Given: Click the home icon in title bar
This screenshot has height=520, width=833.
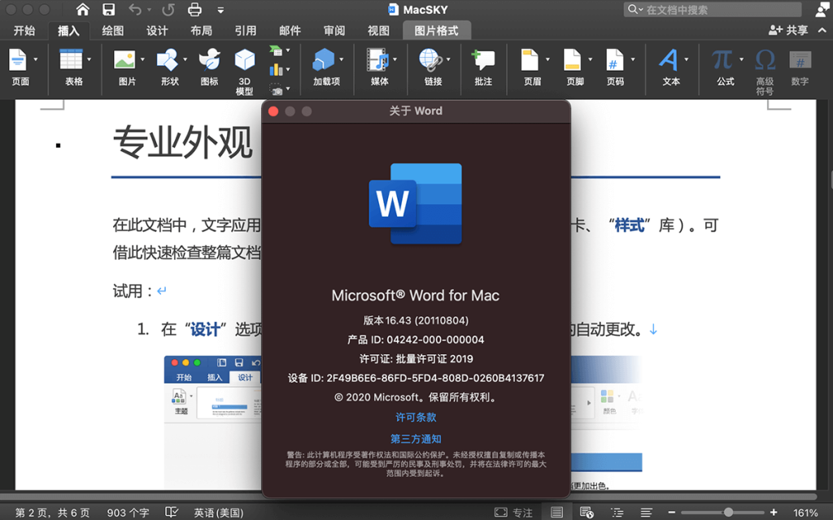Looking at the screenshot, I should 83,10.
